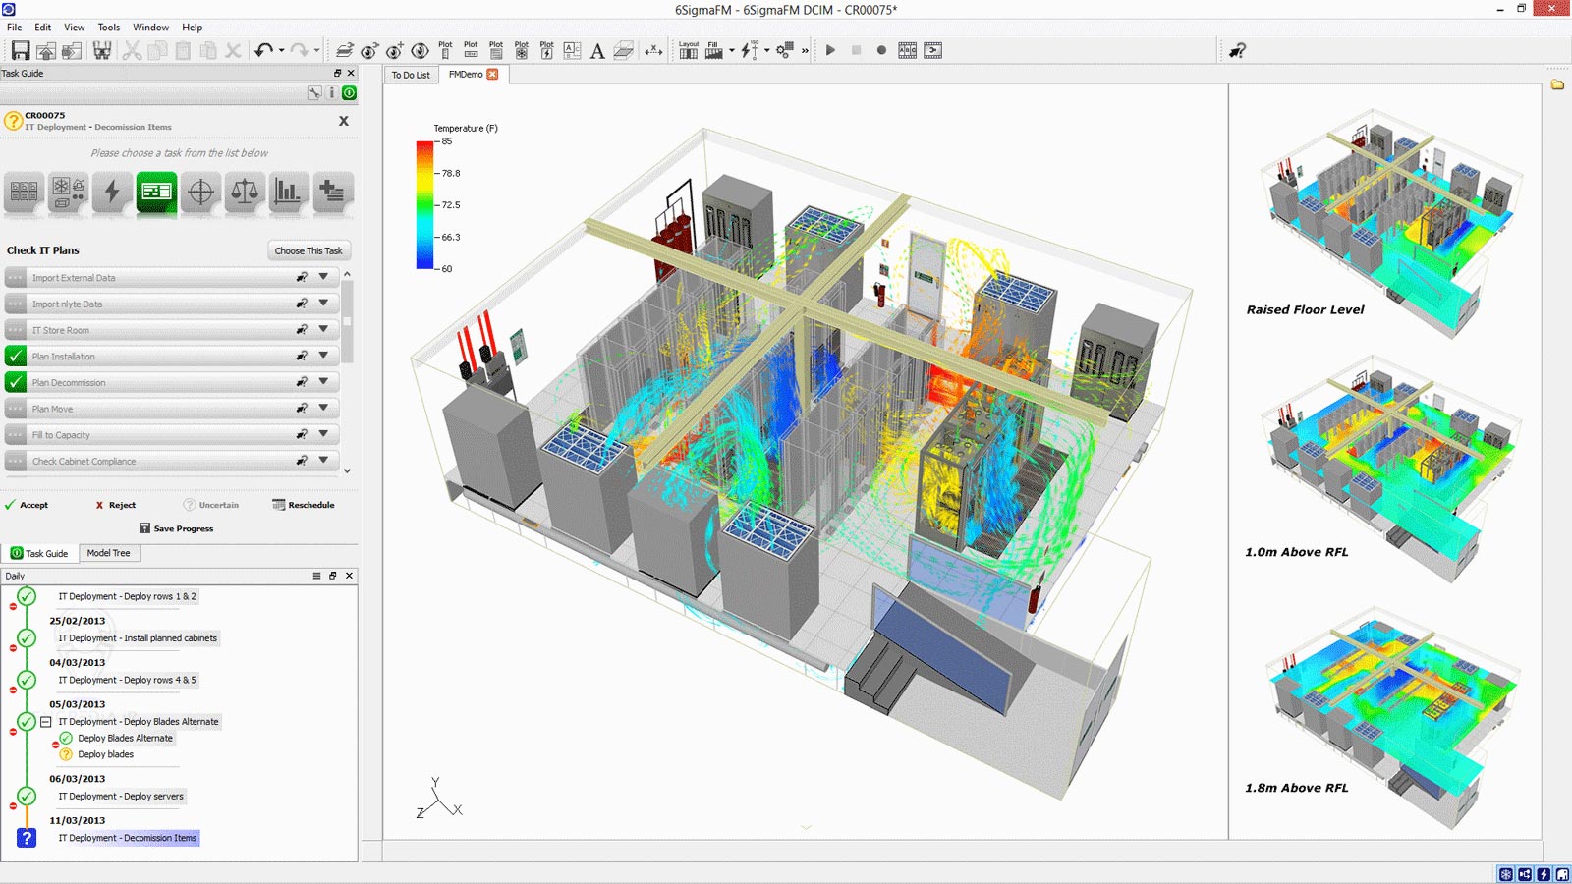This screenshot has width=1572, height=884.
Task: Expand the Check Cabinet Compliance task row
Action: pyautogui.click(x=323, y=460)
